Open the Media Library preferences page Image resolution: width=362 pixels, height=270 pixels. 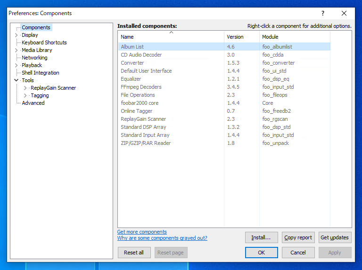37,50
